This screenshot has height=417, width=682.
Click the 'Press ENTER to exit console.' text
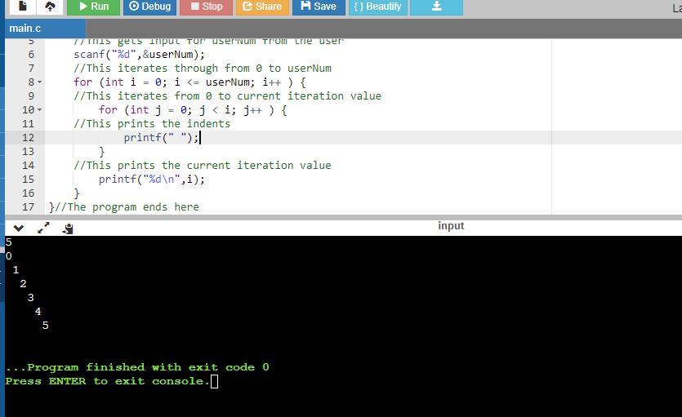click(x=108, y=381)
